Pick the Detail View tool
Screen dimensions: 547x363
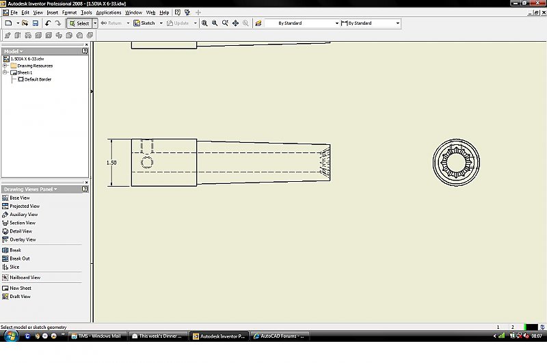pos(21,231)
